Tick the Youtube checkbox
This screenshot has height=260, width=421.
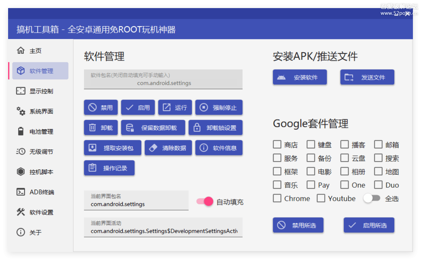click(x=321, y=198)
